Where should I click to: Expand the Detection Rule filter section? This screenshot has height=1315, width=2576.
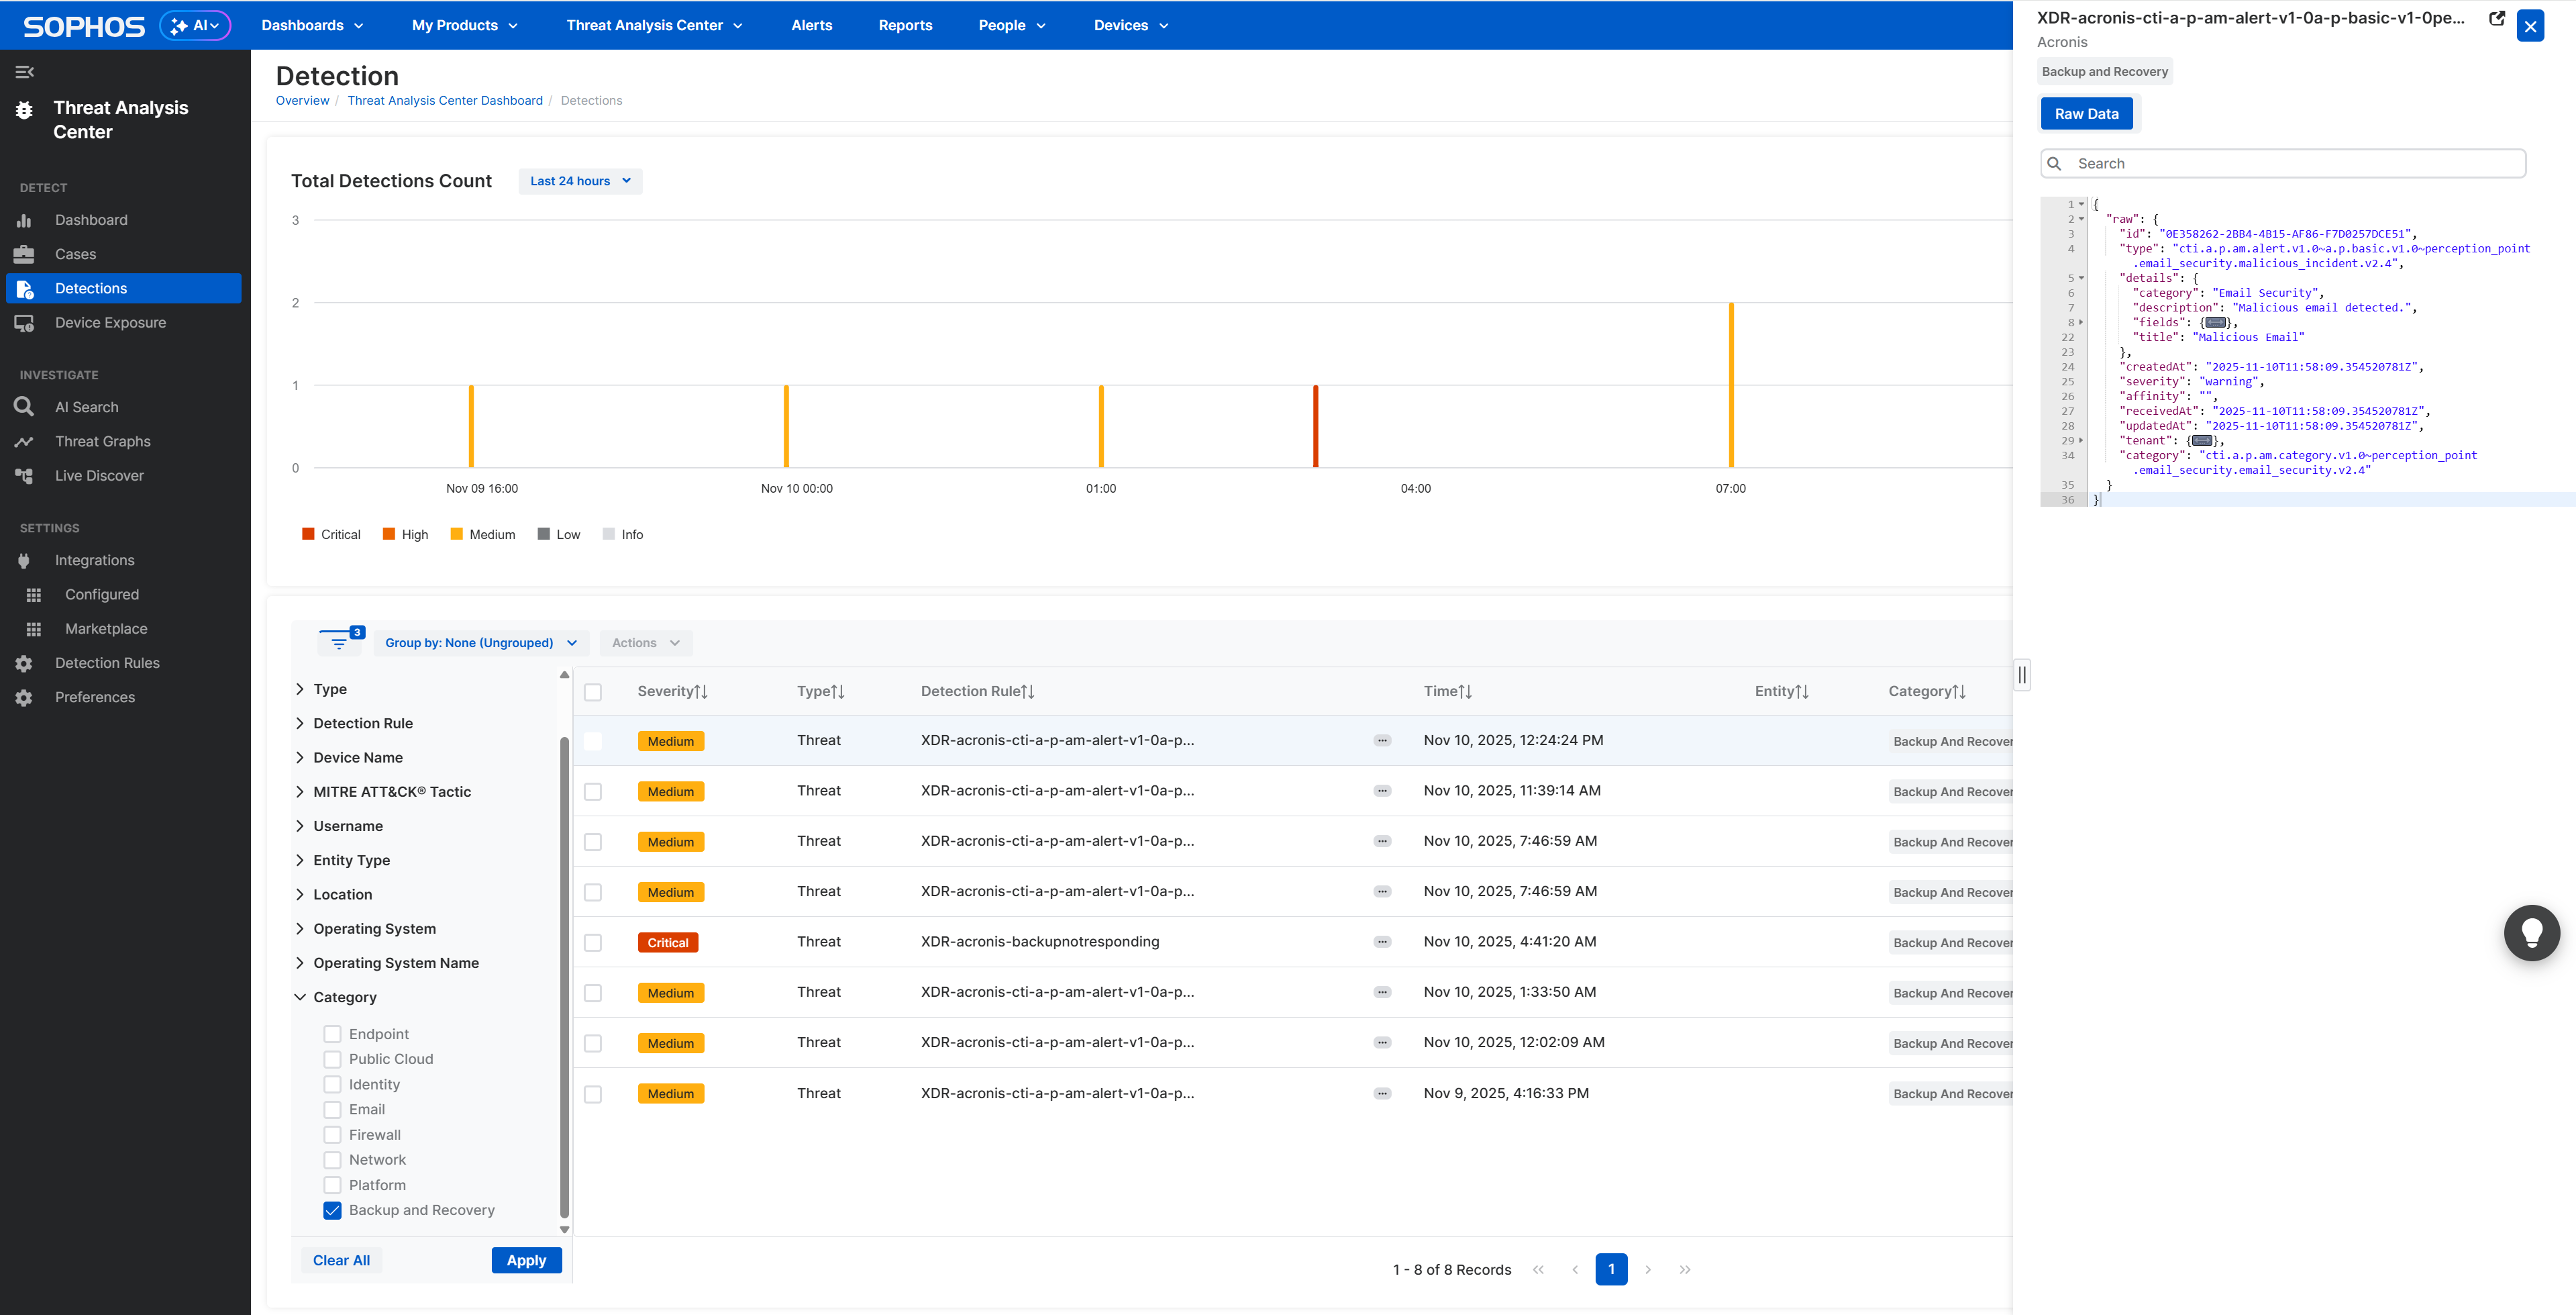pos(363,722)
